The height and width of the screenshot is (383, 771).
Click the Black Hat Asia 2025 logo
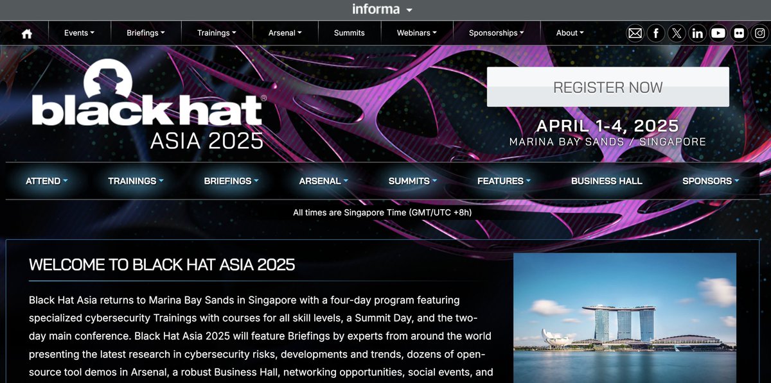149,104
